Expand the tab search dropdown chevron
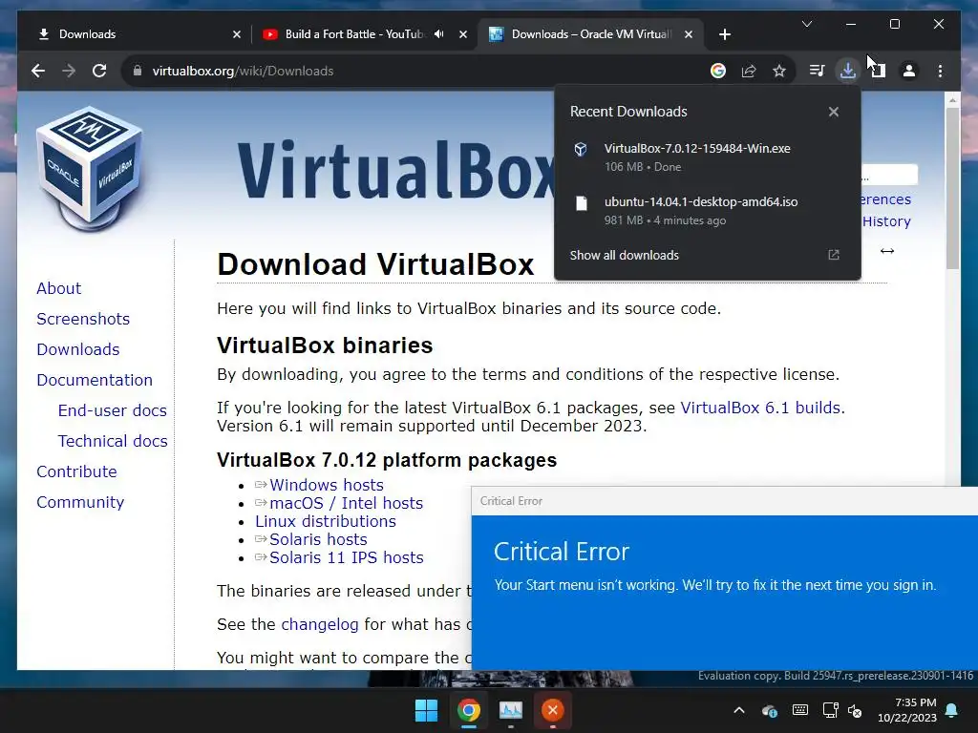978x733 pixels. tap(807, 24)
